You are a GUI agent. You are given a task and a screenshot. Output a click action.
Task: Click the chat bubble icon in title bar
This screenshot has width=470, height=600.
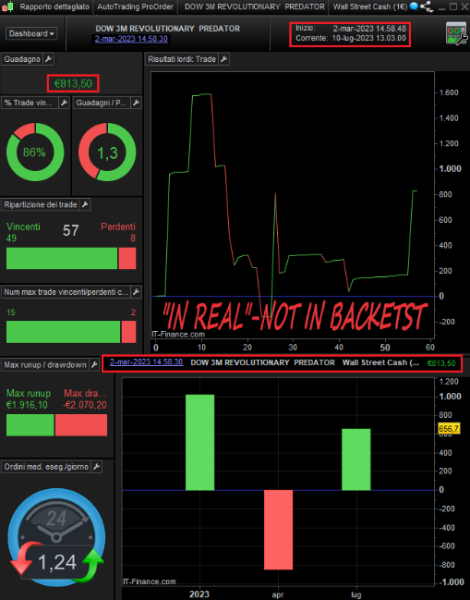click(414, 6)
